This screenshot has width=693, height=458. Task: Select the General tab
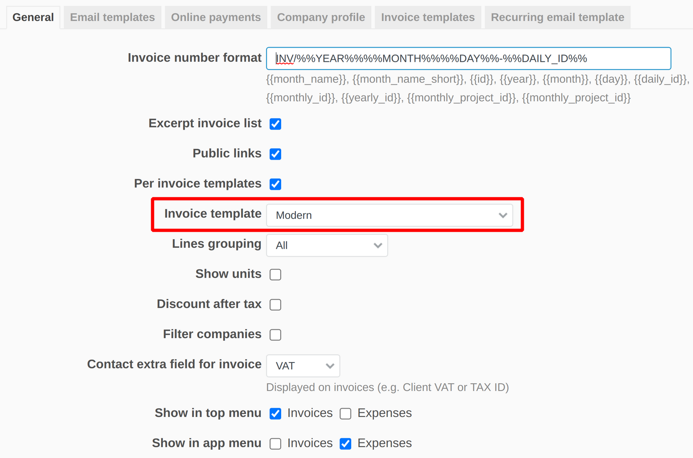(x=33, y=17)
